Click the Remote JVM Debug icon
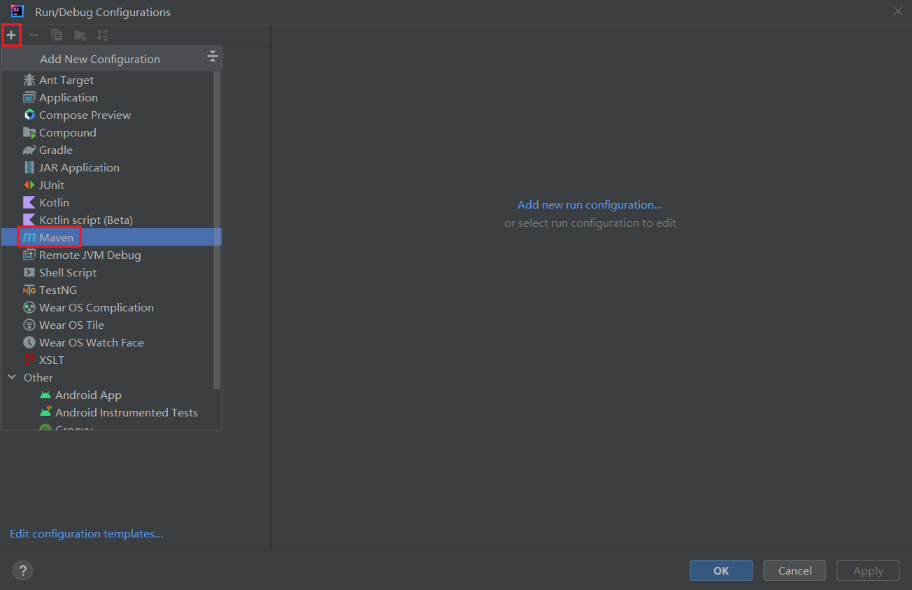This screenshot has width=912, height=590. click(29, 255)
